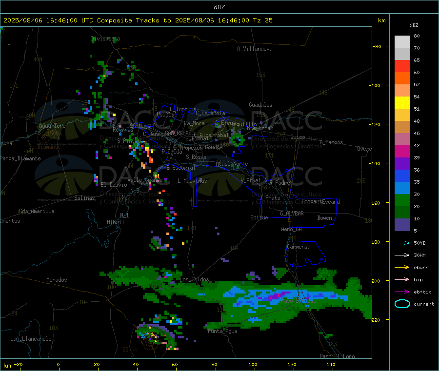439x371 pixels.
Task: Click the 'S_Rosas' map label
Action: [x=196, y=157]
